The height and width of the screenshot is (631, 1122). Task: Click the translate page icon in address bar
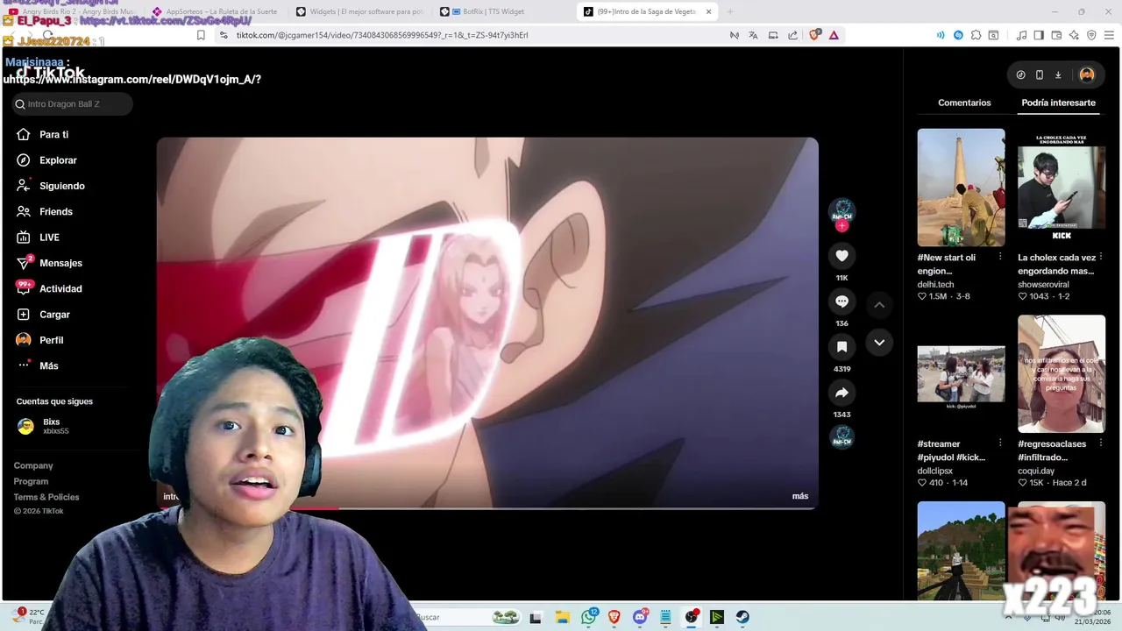(753, 35)
